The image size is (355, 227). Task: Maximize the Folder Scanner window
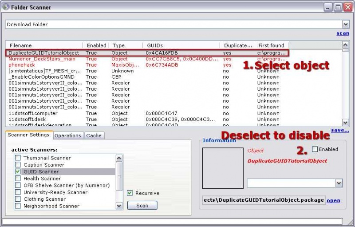(x=338, y=8)
